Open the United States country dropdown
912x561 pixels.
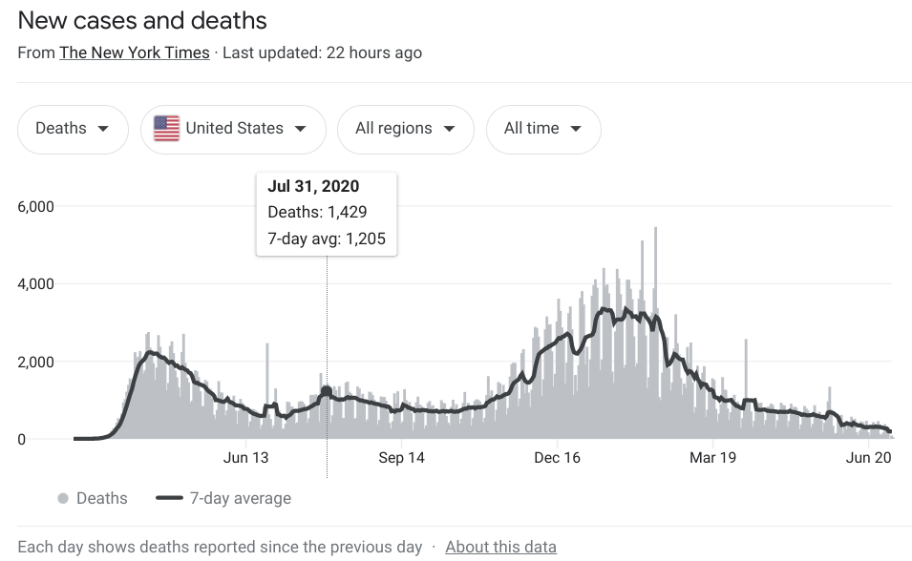point(233,129)
